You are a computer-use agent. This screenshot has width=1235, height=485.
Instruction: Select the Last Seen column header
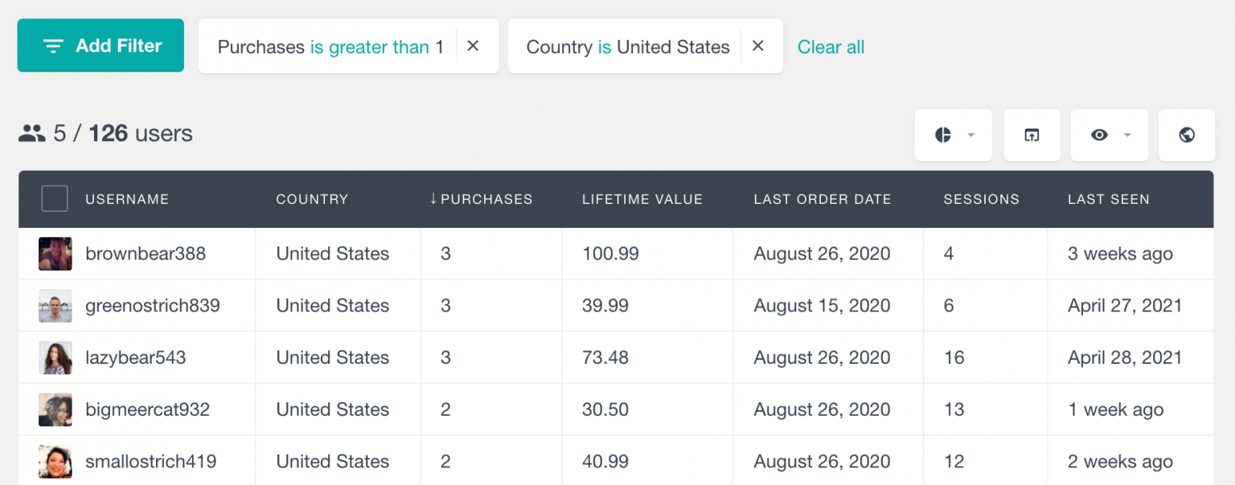click(1109, 199)
